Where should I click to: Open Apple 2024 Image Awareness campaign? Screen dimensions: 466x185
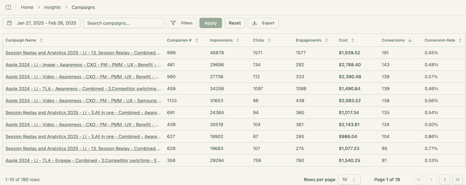(83, 65)
